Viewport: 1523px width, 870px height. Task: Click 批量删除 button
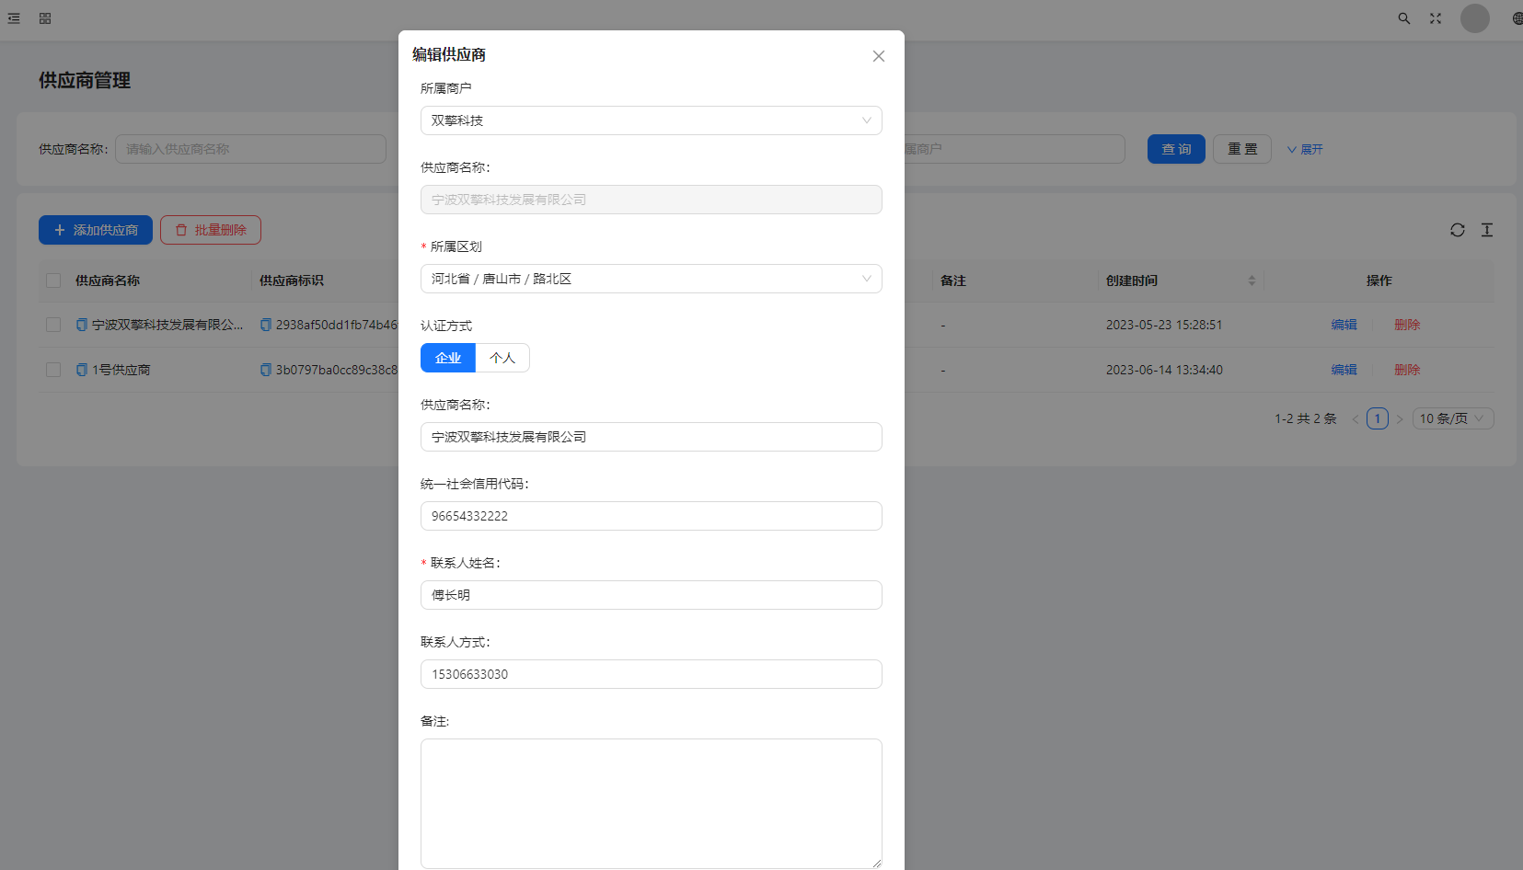pos(211,230)
